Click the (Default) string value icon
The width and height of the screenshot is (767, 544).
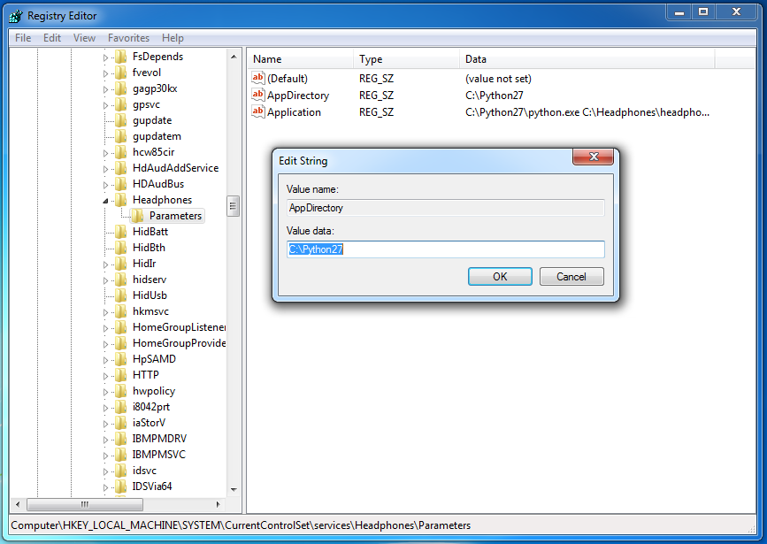(x=257, y=78)
